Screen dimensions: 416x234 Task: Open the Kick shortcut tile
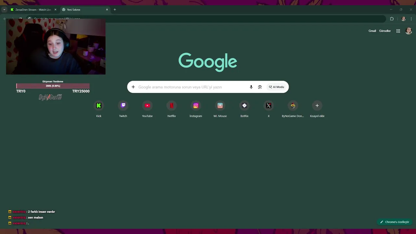[99, 109]
